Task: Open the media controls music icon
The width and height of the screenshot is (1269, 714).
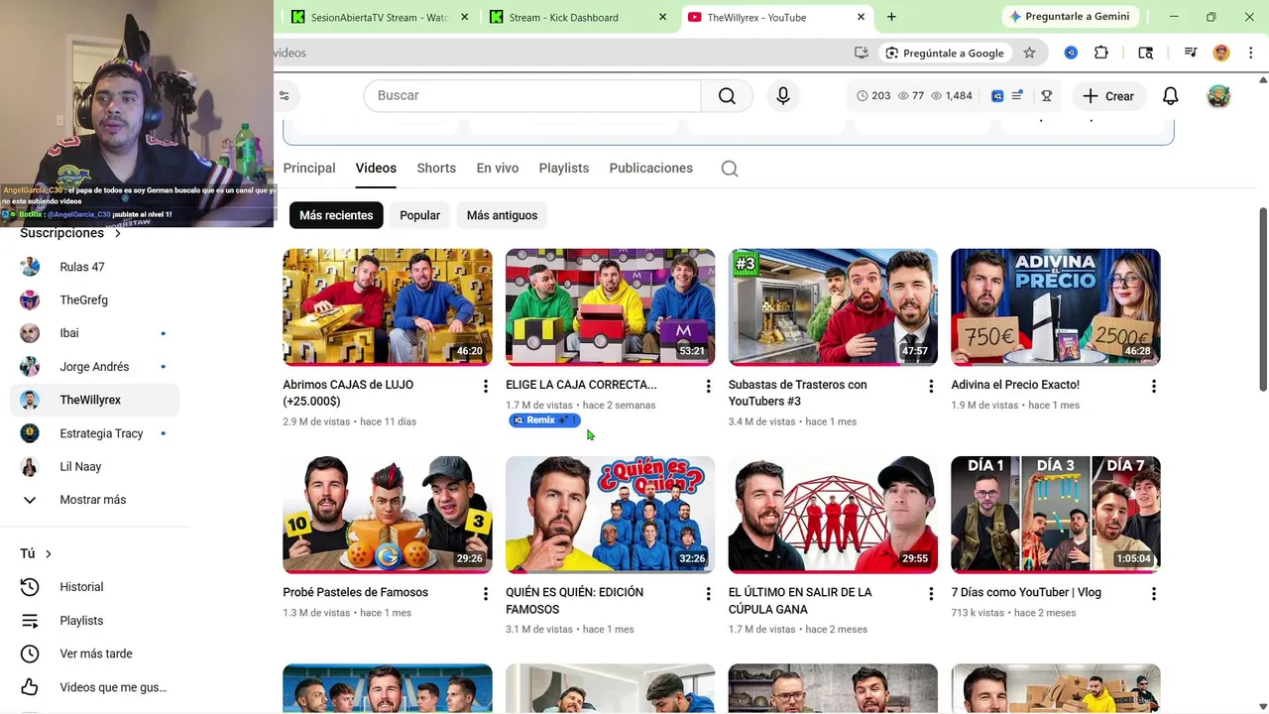Action: 1191,53
